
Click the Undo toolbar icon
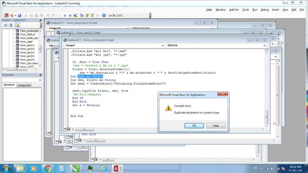(x=48, y=15)
